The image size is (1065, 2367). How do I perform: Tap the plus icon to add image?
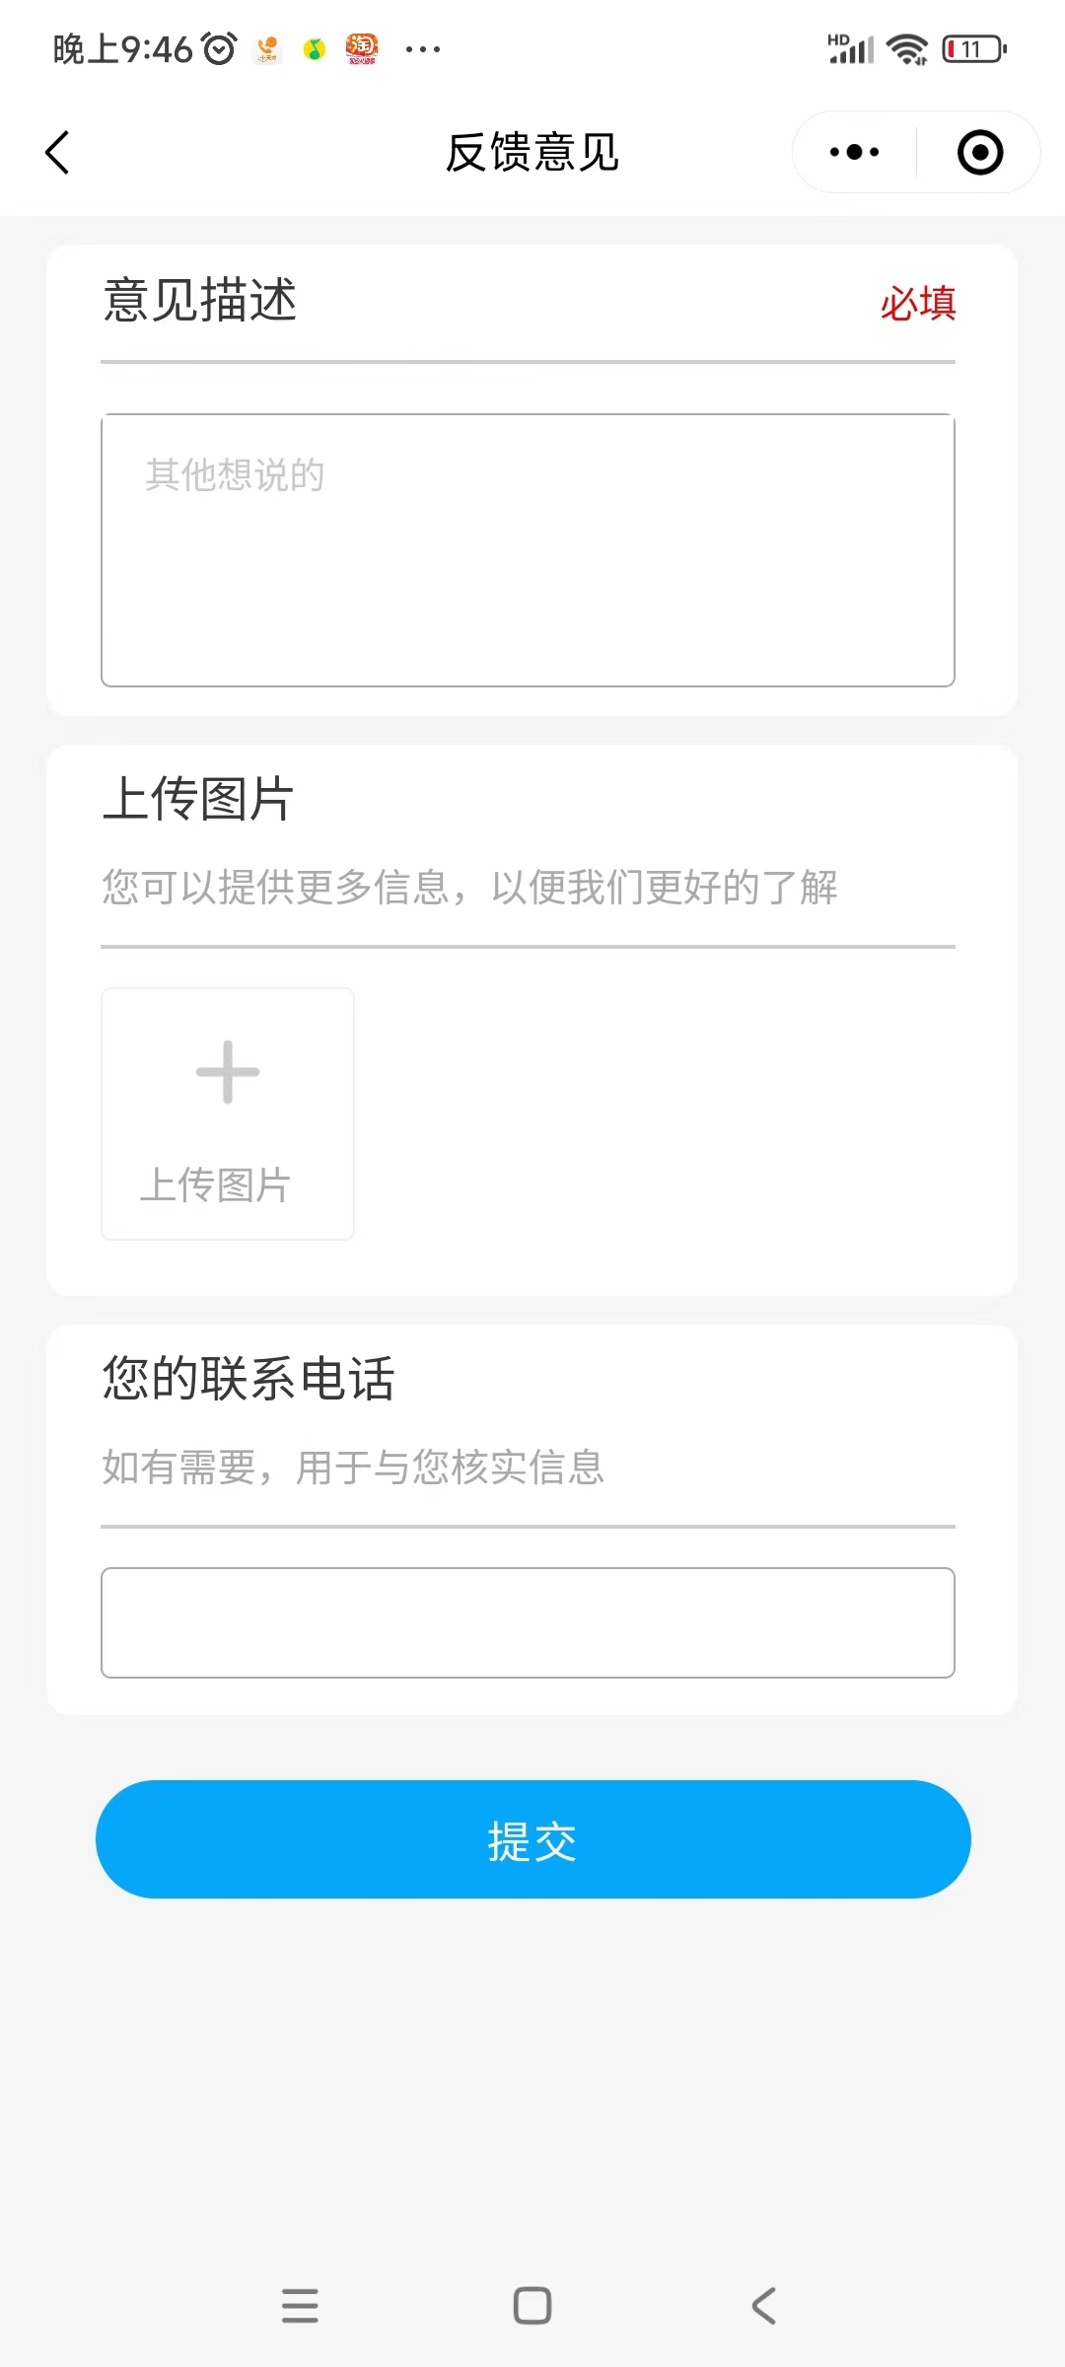point(228,1072)
